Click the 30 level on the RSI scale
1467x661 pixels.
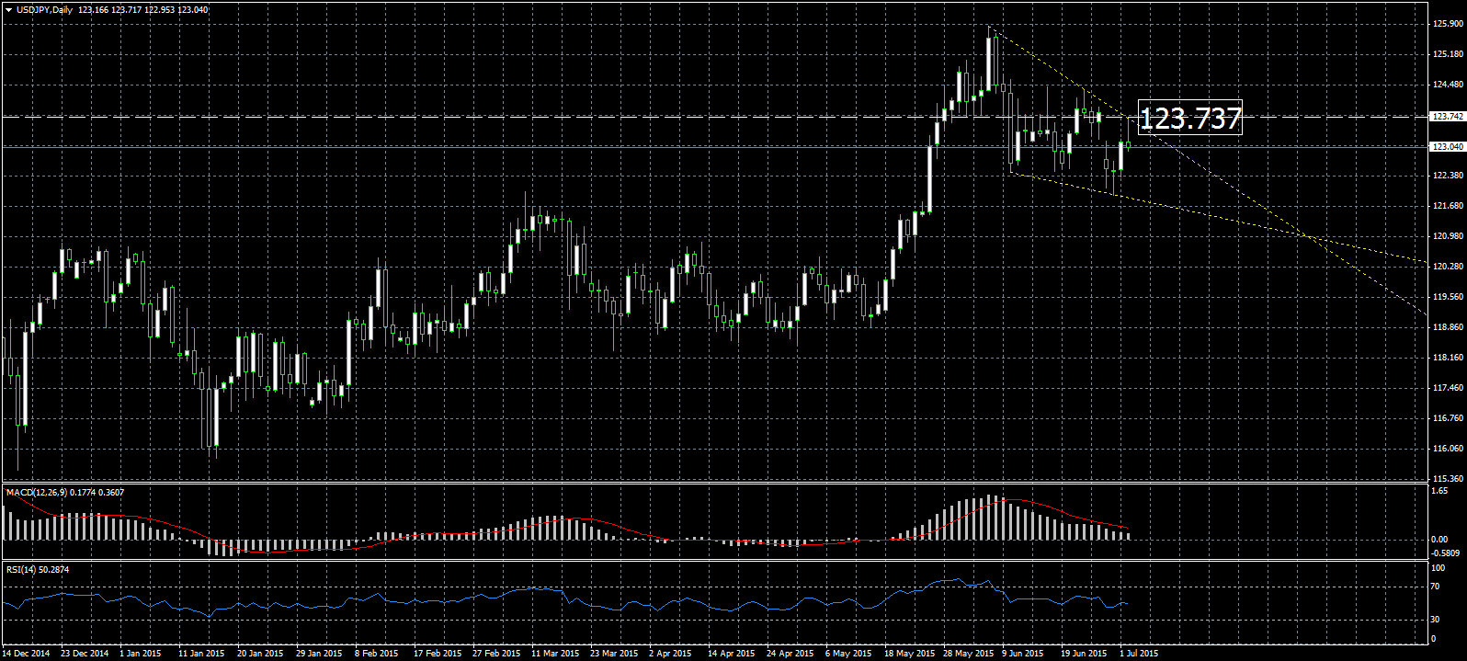click(x=1434, y=620)
